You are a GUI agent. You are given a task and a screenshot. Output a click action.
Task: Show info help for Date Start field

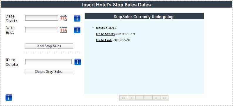(x=77, y=18)
